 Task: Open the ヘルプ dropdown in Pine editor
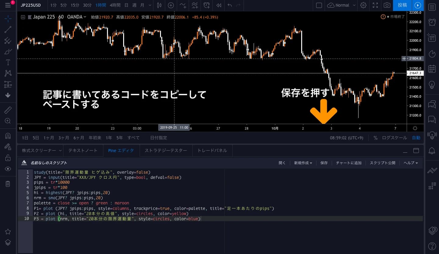click(410, 163)
